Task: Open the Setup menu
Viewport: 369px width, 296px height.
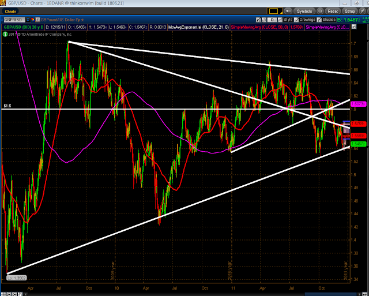Action: [350, 11]
